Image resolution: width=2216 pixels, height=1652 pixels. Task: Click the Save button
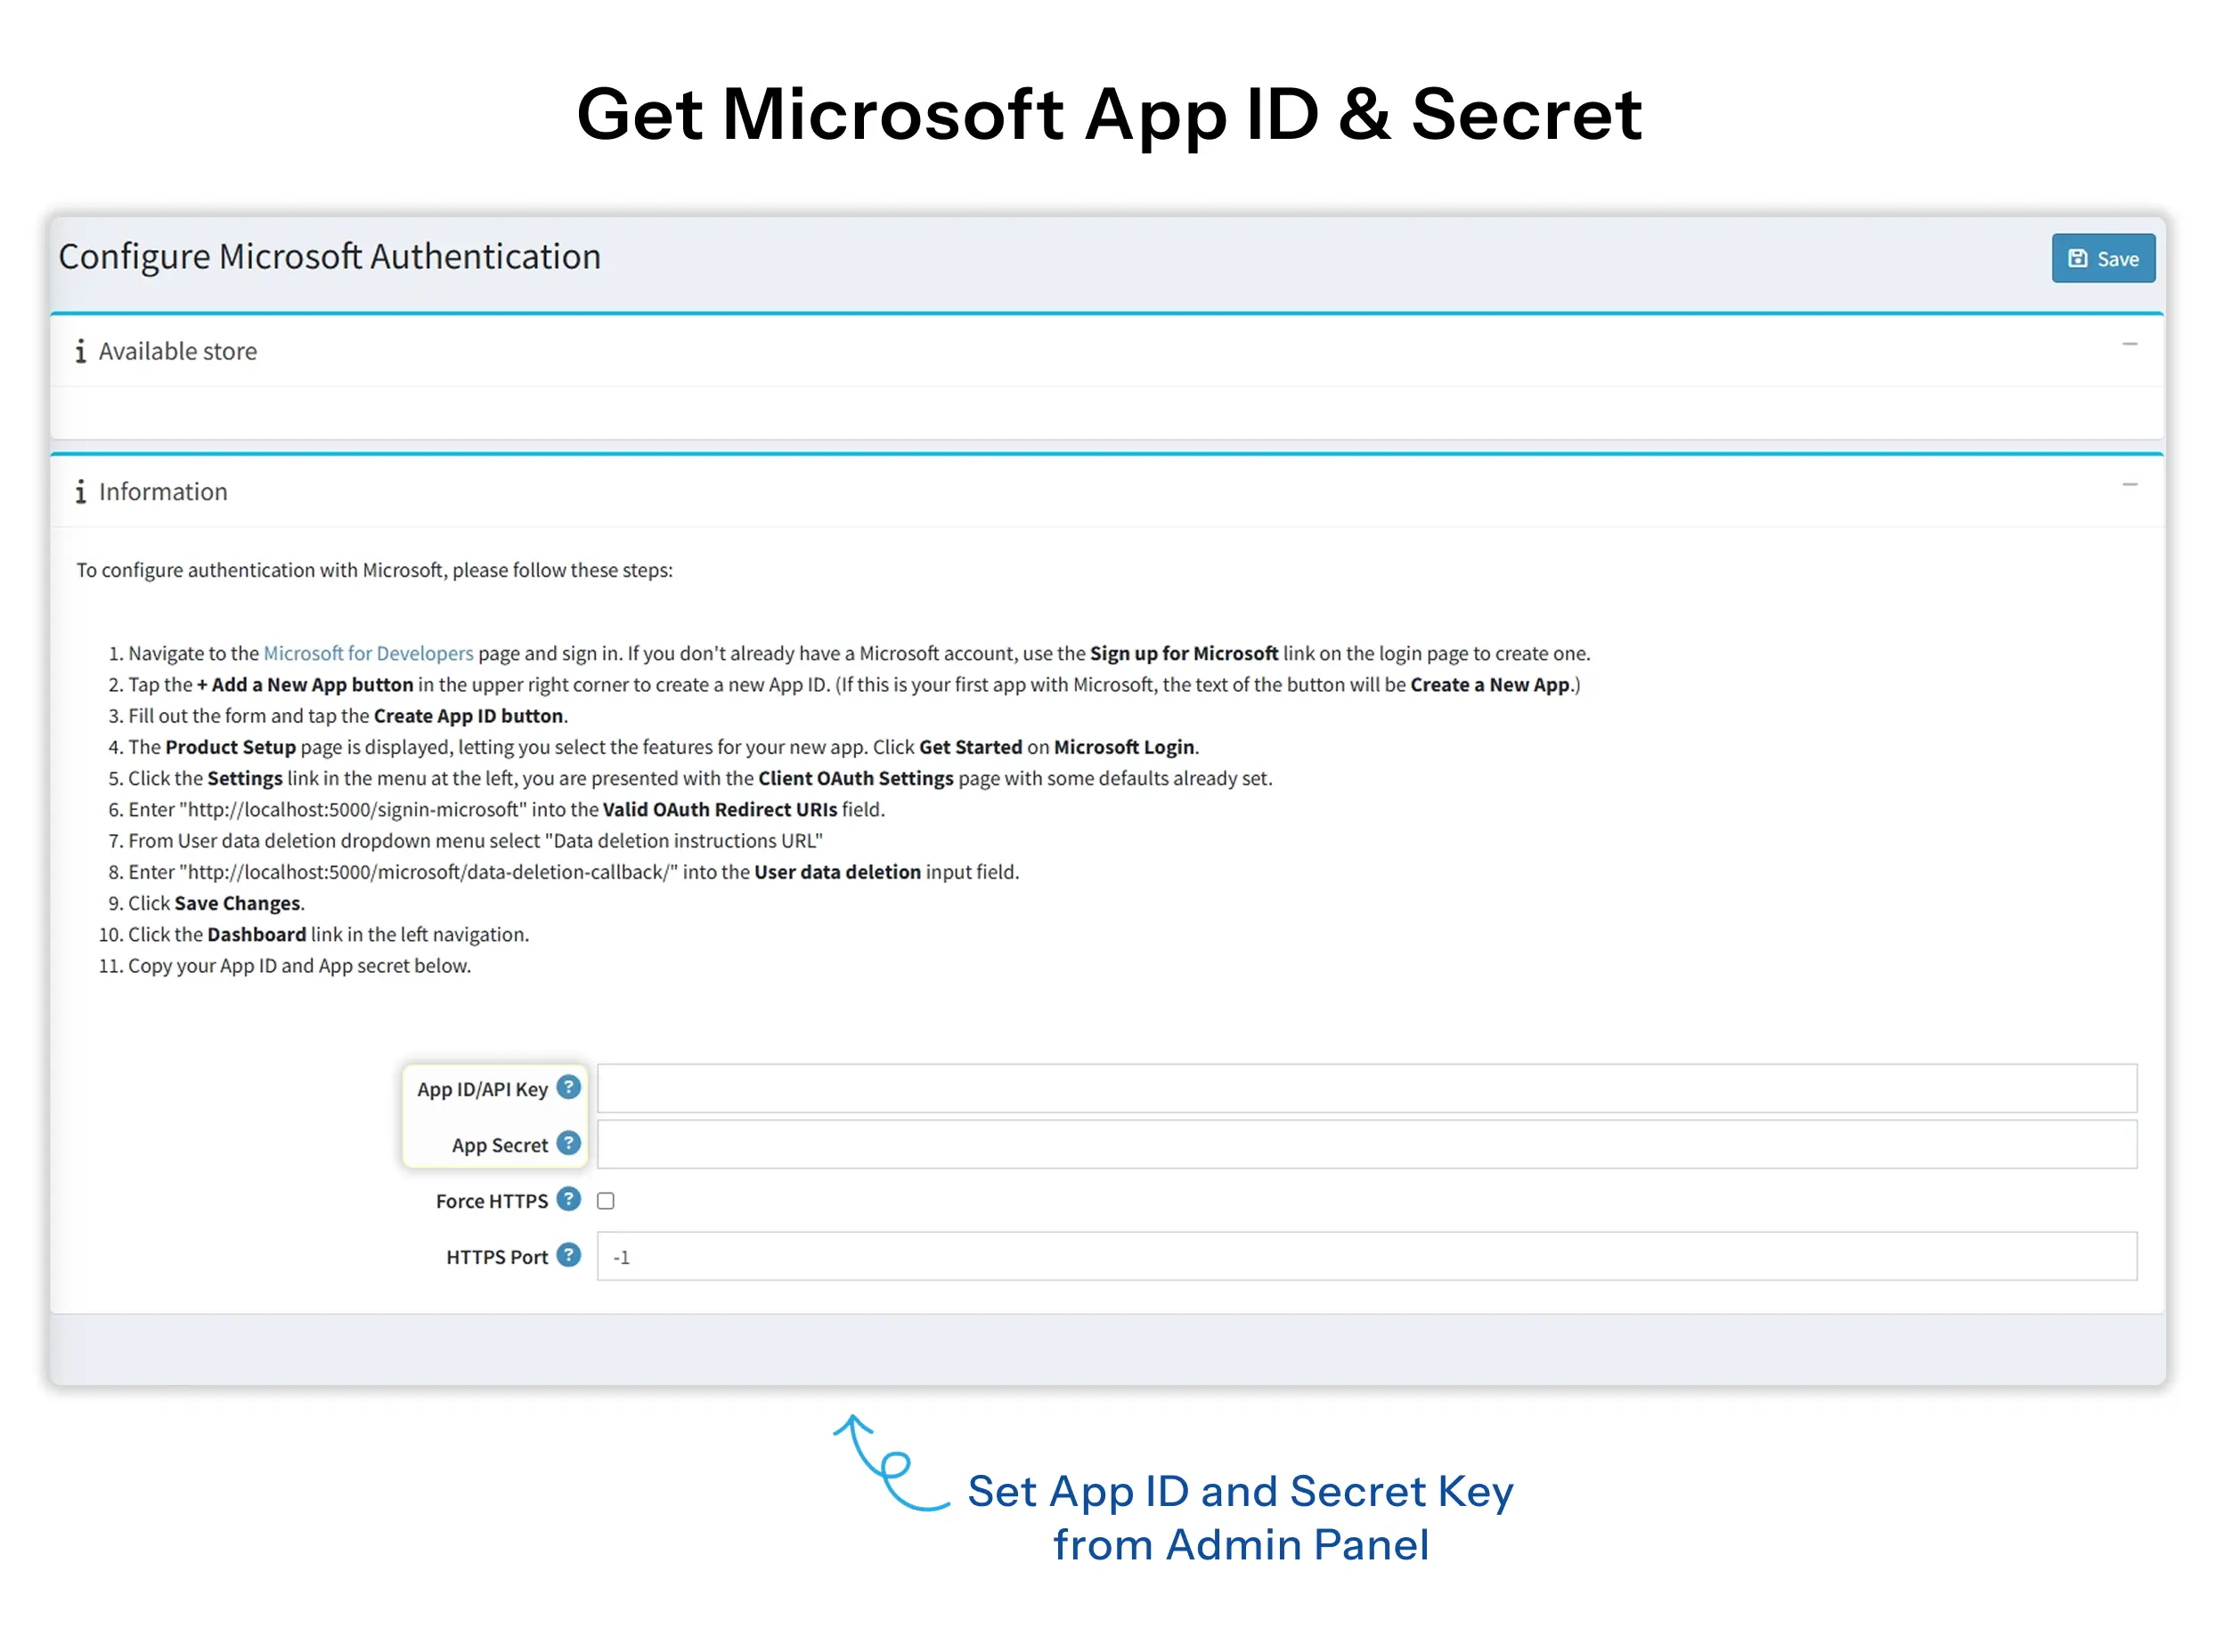click(2102, 258)
